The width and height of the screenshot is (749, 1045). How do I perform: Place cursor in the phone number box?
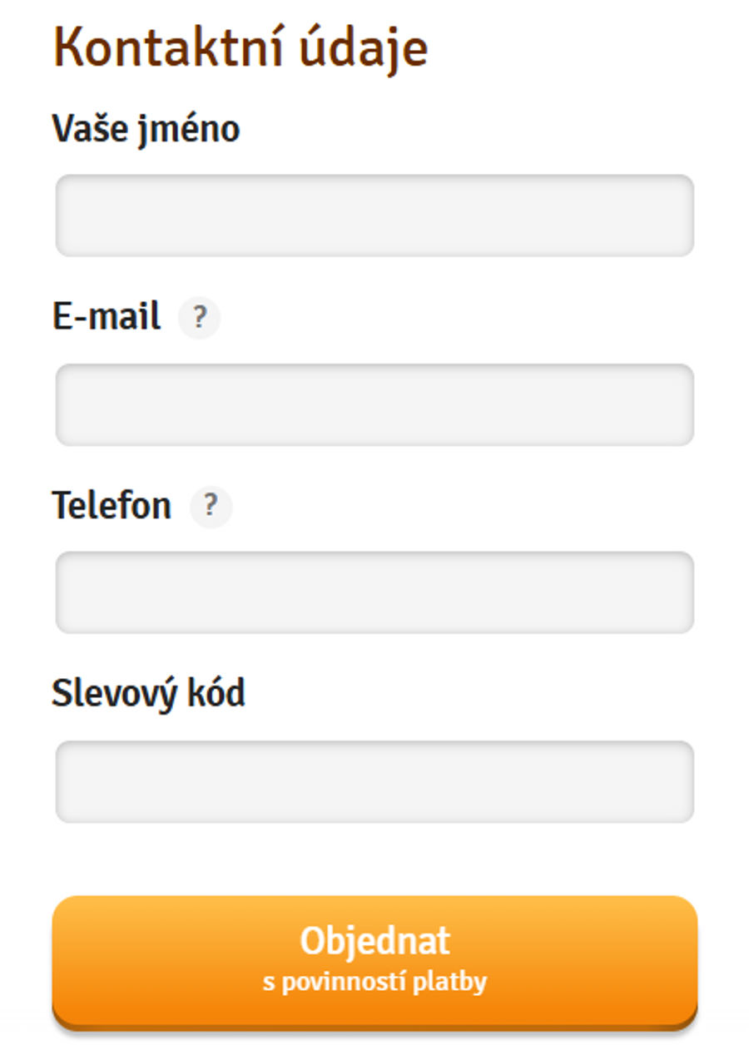pos(374,592)
